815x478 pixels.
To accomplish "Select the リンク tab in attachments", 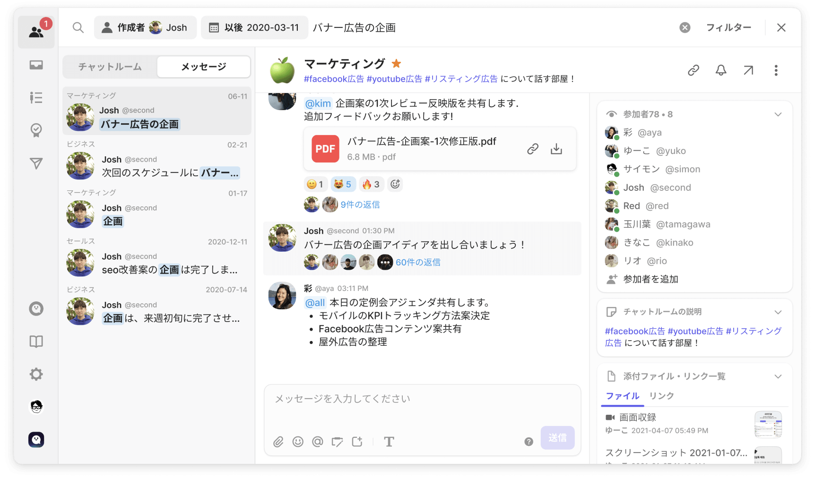I will pos(661,396).
